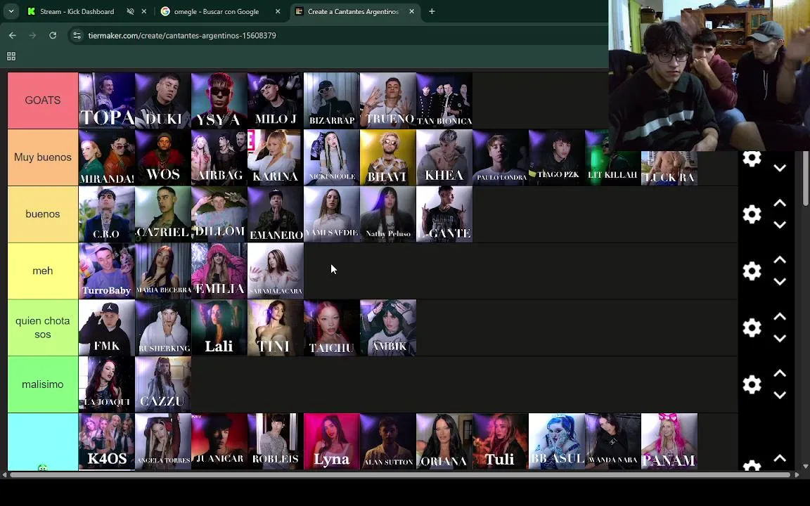
Task: Click the Nathy Peluso thumbnail
Action: tap(388, 214)
